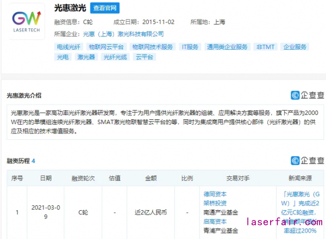
Task: Select the 云平台 tag
Action: 145,57
